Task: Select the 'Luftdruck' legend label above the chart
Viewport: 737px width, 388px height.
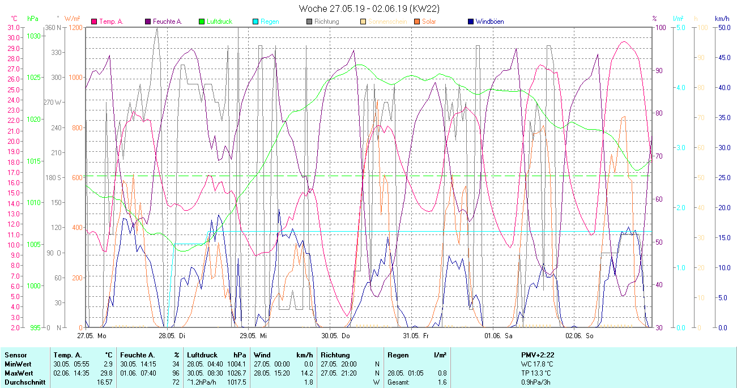Action: 219,22
